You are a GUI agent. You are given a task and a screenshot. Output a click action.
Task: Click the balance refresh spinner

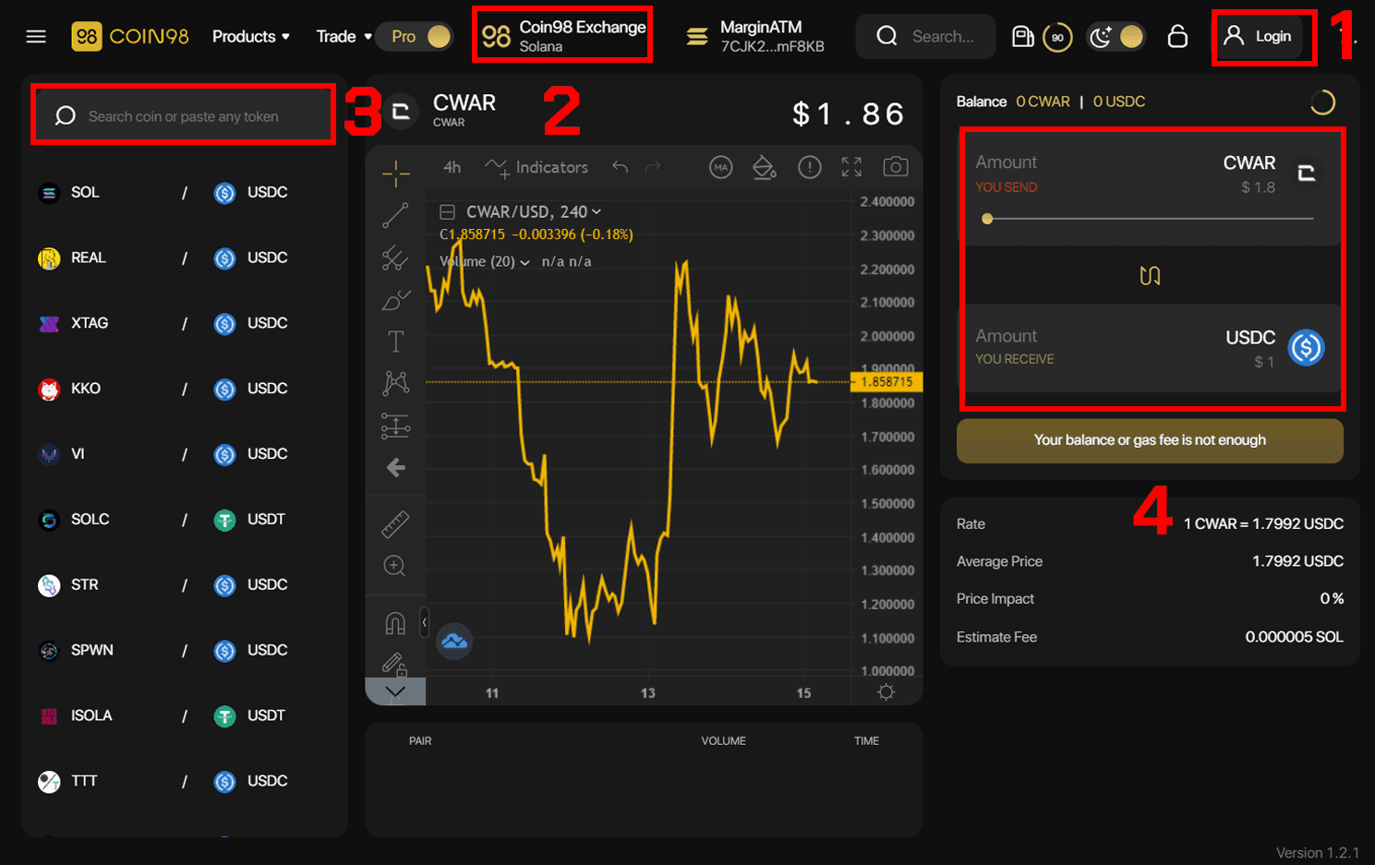[1322, 102]
